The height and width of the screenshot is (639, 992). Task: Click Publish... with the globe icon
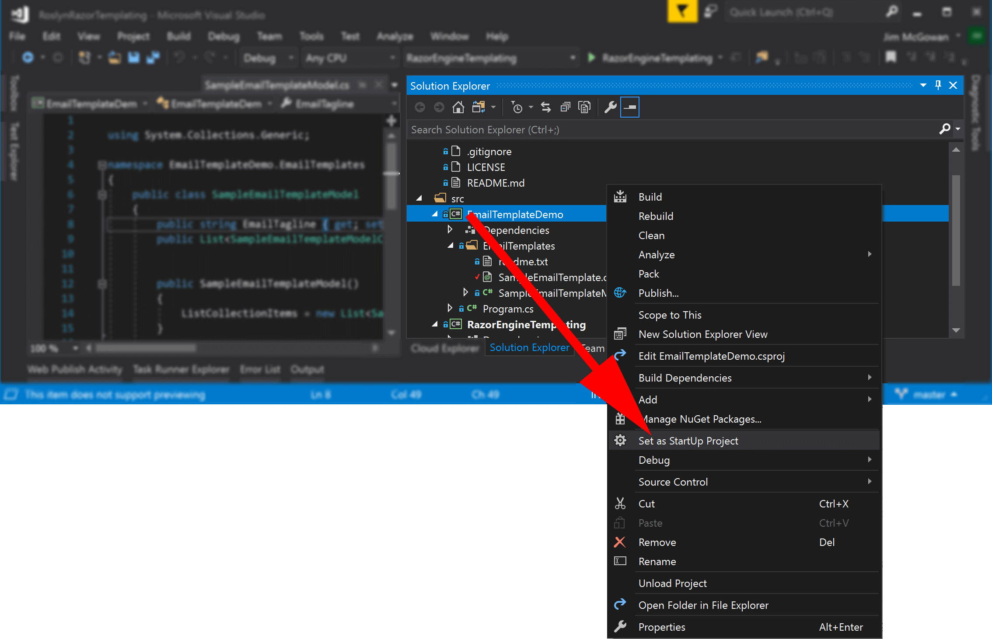click(x=744, y=293)
